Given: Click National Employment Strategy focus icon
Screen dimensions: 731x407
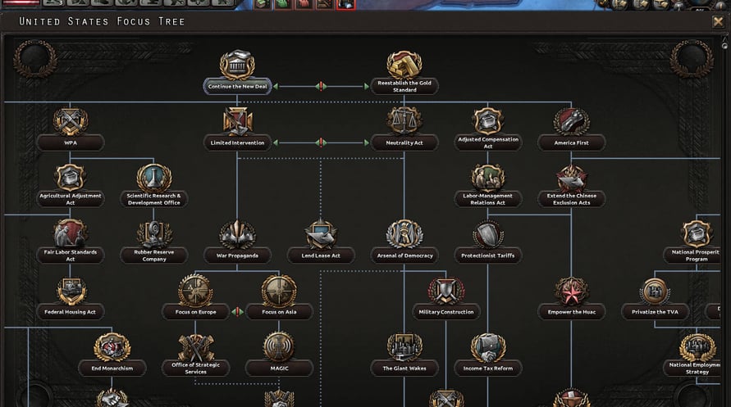Looking at the screenshot, I should click(x=697, y=347).
